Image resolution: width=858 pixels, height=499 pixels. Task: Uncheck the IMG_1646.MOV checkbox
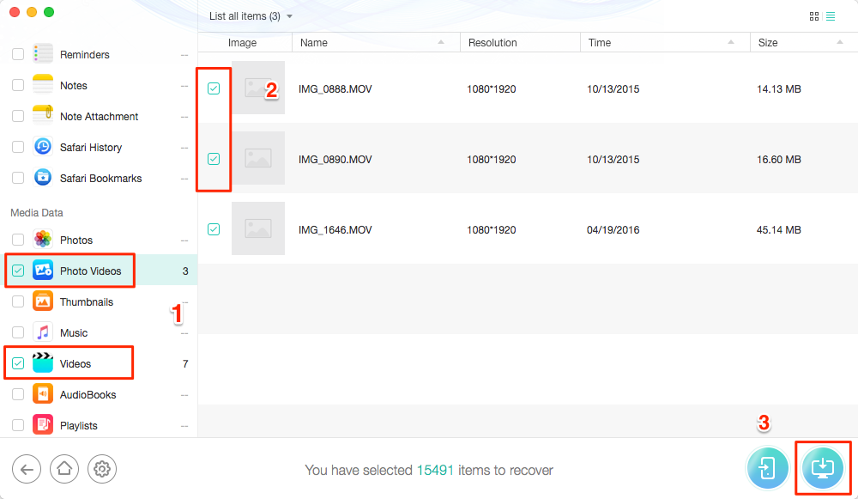coord(214,229)
